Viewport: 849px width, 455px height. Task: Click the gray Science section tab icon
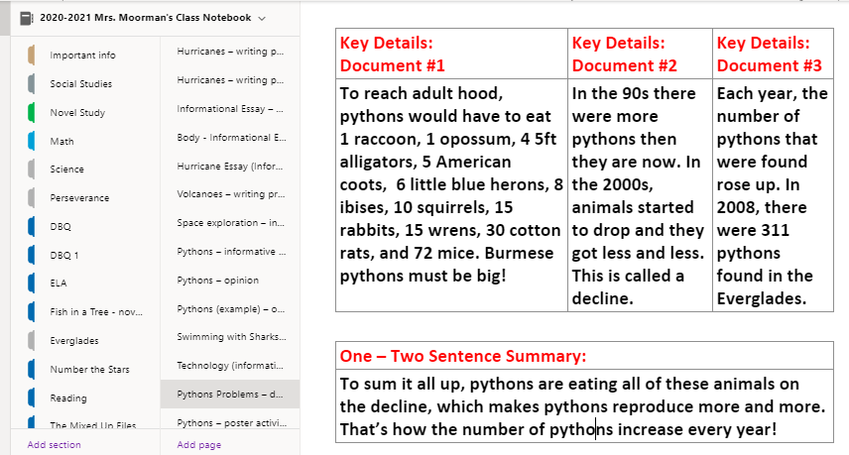coord(32,170)
